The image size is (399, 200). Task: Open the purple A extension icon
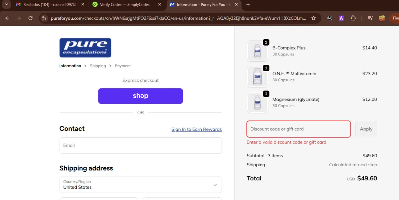(341, 18)
